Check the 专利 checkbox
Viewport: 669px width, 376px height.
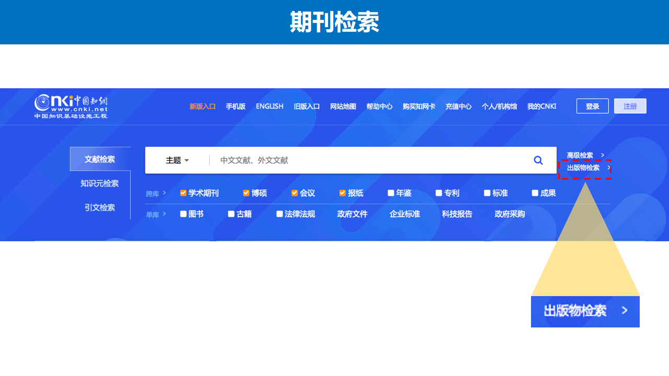[x=439, y=193]
